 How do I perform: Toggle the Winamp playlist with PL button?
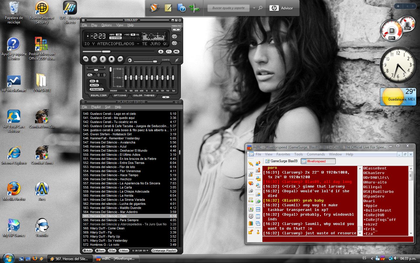point(169,51)
